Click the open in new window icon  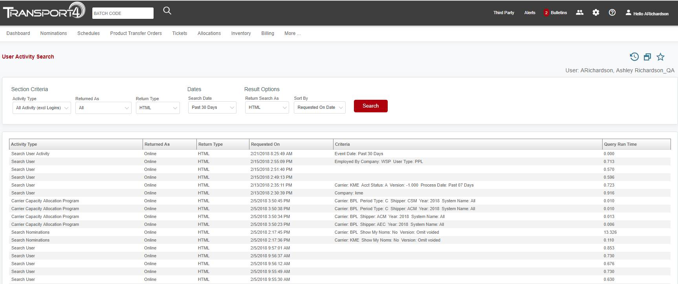[x=647, y=57]
